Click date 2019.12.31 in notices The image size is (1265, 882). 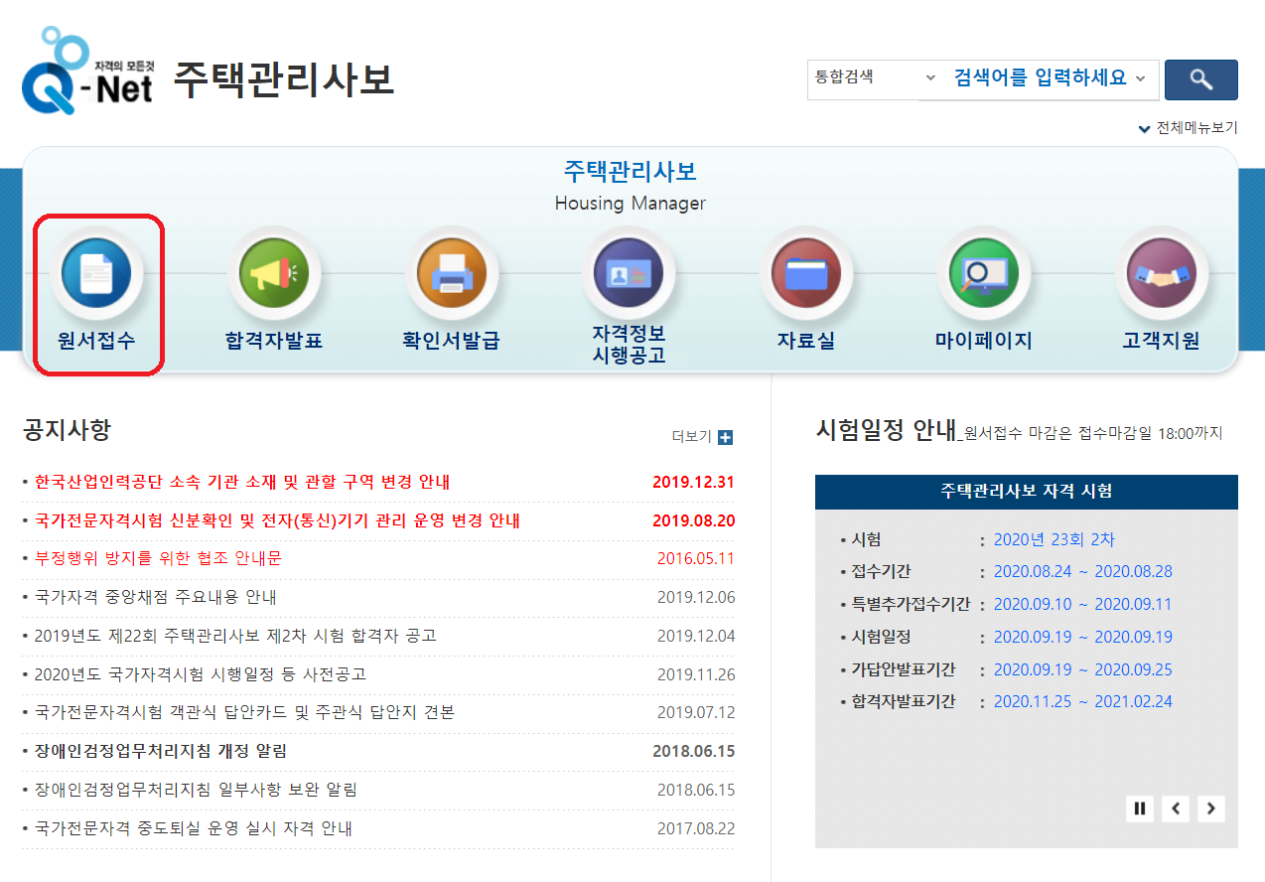tap(693, 483)
